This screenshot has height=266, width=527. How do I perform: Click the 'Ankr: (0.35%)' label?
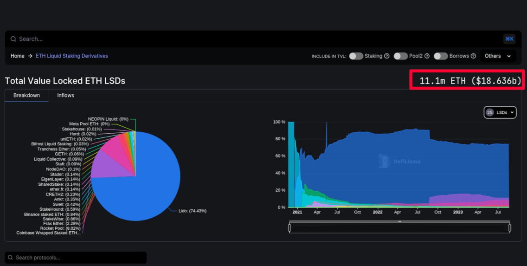(x=67, y=199)
